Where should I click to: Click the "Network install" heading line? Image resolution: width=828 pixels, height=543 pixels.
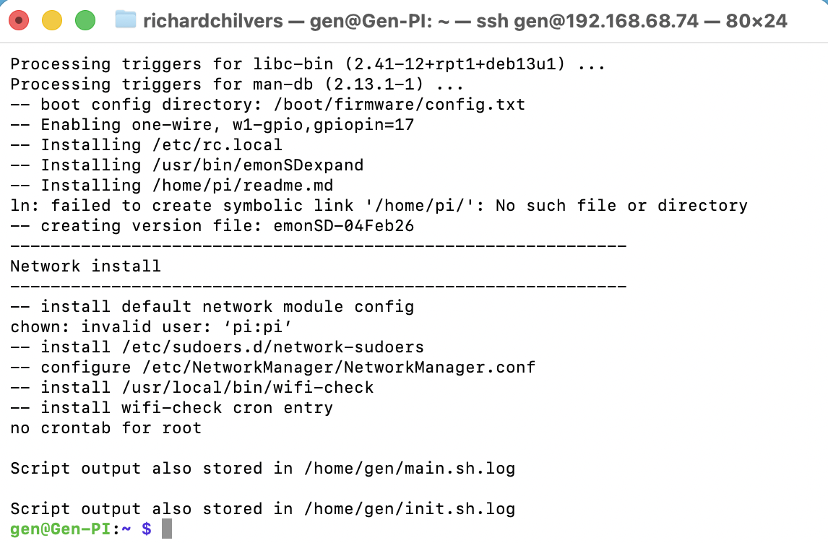pyautogui.click(x=85, y=266)
